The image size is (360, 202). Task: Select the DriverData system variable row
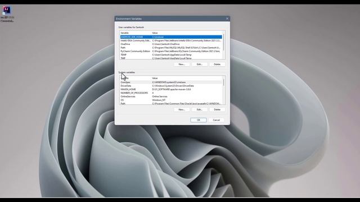click(x=171, y=86)
